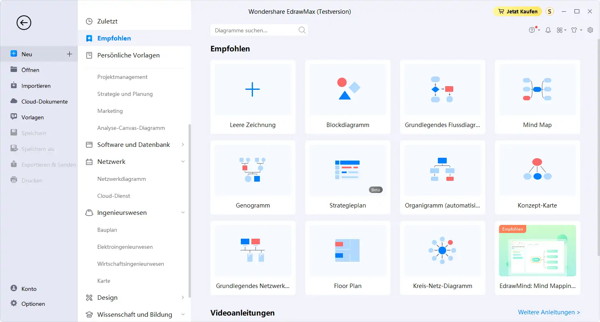This screenshot has width=600, height=322.
Task: Select Cloud-Dienst subcategory
Action: tap(114, 196)
